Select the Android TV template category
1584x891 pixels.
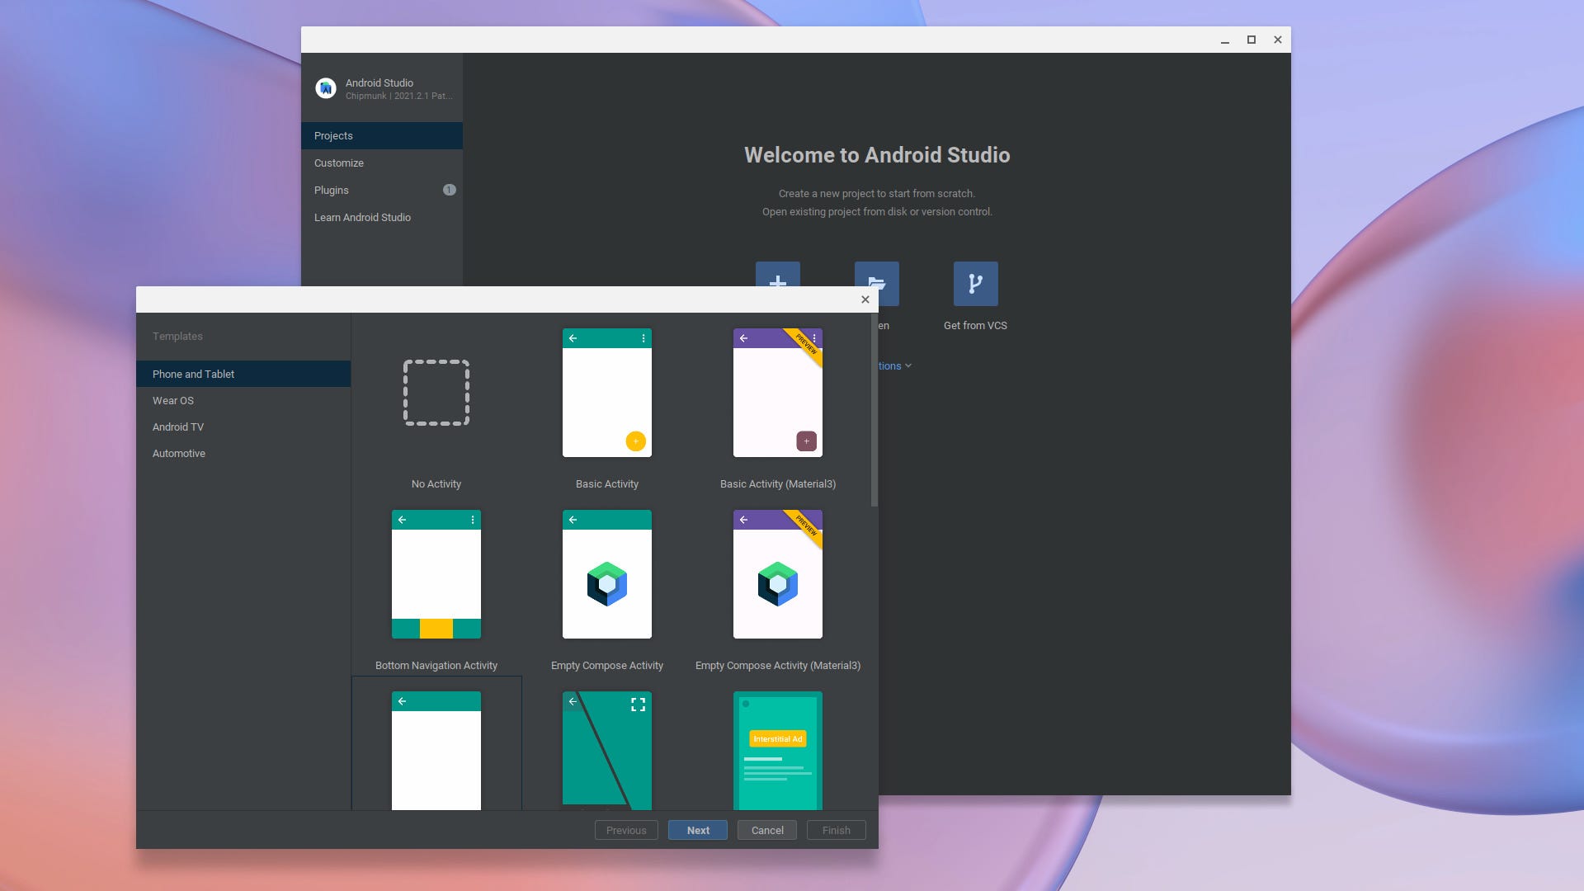point(178,427)
